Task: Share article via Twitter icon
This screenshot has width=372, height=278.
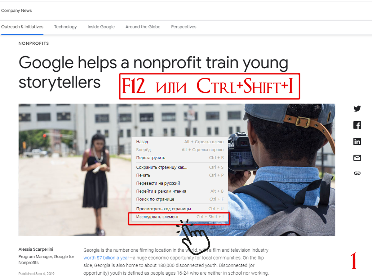Action: pos(357,109)
